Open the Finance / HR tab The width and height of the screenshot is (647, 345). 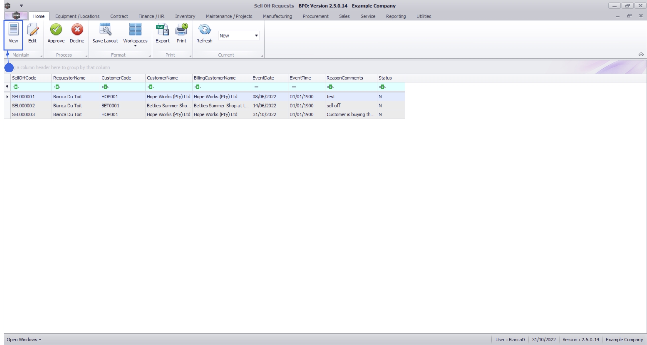(151, 16)
